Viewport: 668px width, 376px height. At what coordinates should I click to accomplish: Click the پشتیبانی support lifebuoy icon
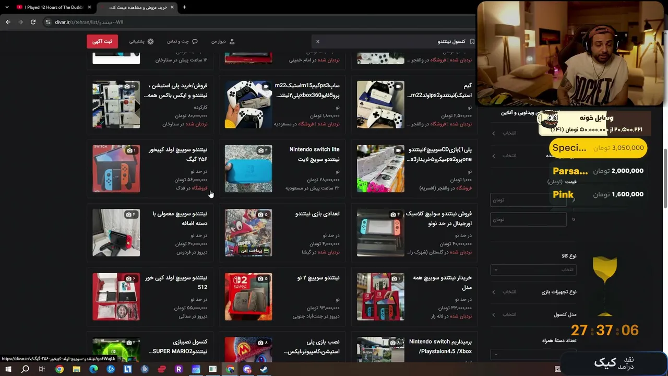coord(150,41)
